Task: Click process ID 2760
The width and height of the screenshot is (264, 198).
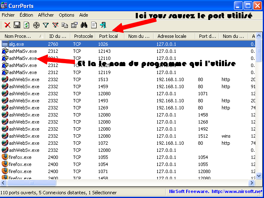Action: [53, 44]
